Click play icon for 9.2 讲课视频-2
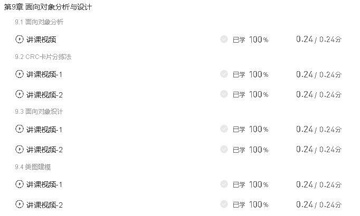 (20, 94)
